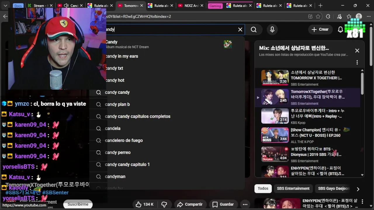Click the Compartir share button
The height and width of the screenshot is (210, 374).
[190, 204]
